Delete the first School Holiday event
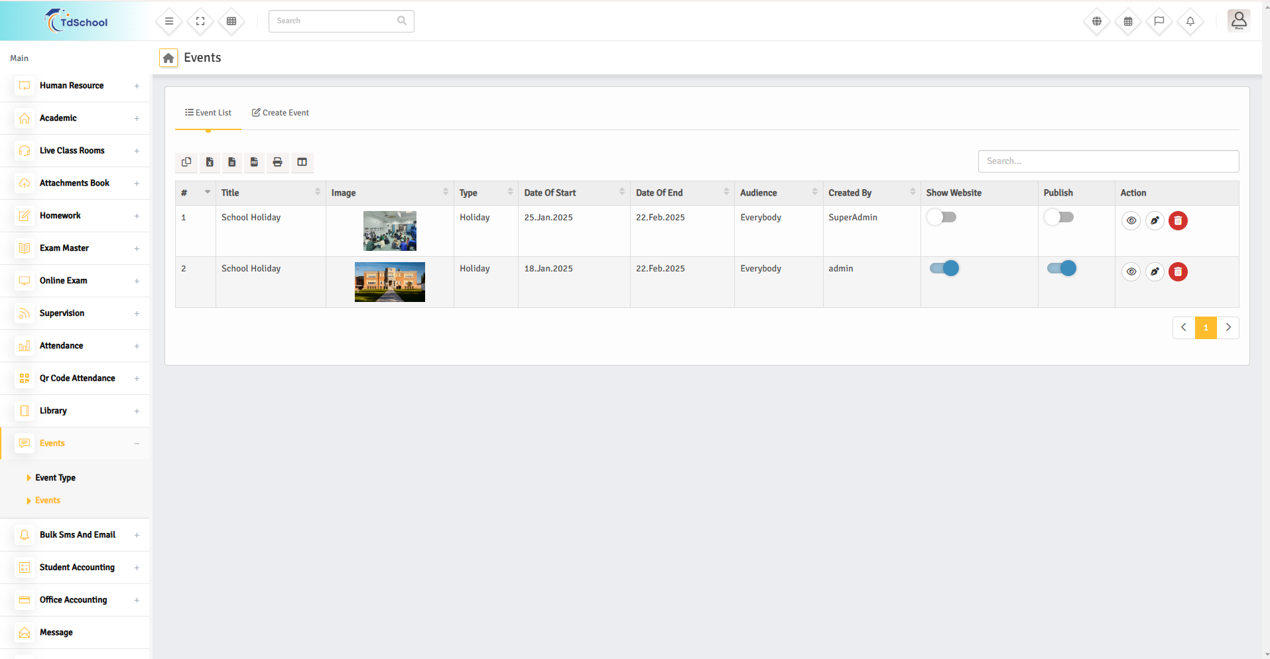 [x=1178, y=220]
